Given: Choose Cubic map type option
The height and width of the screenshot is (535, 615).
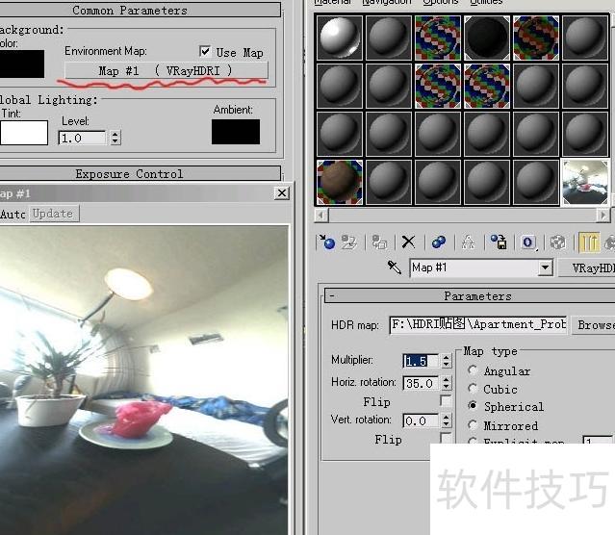Looking at the screenshot, I should [473, 389].
